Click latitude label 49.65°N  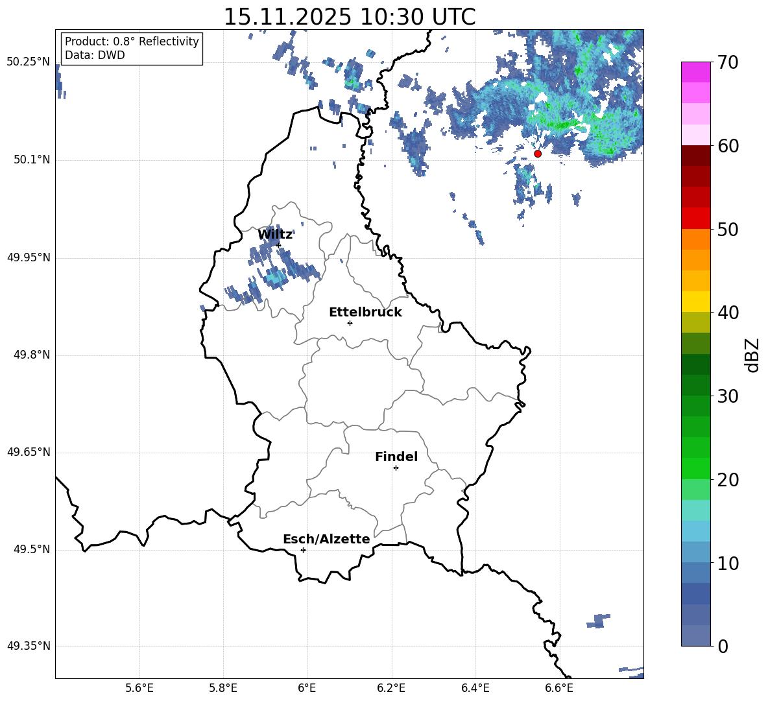pyautogui.click(x=29, y=452)
